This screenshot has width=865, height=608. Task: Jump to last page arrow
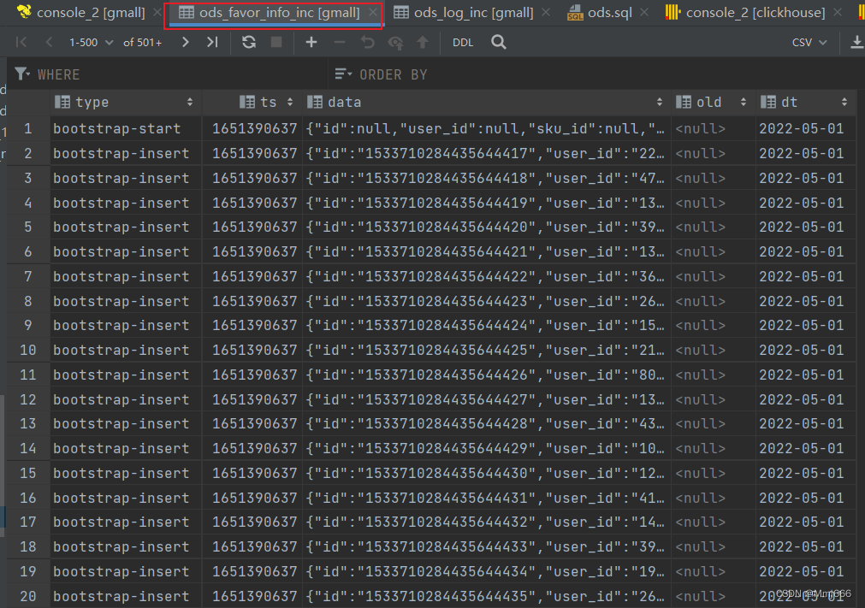point(212,42)
